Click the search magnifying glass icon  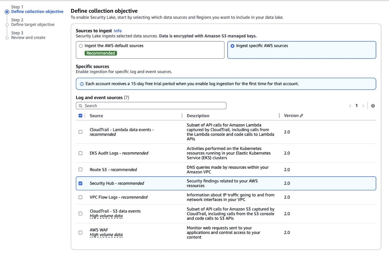tap(80, 105)
